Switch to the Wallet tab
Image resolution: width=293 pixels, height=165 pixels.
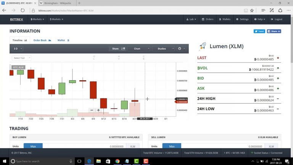coord(63,40)
